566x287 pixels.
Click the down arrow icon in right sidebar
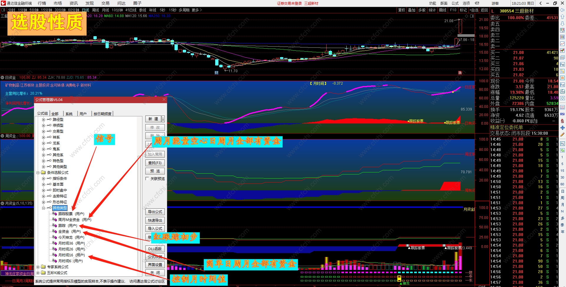[x=562, y=24]
